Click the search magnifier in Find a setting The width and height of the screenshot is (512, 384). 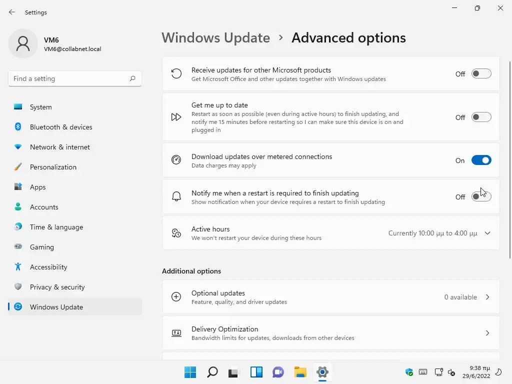pos(132,78)
